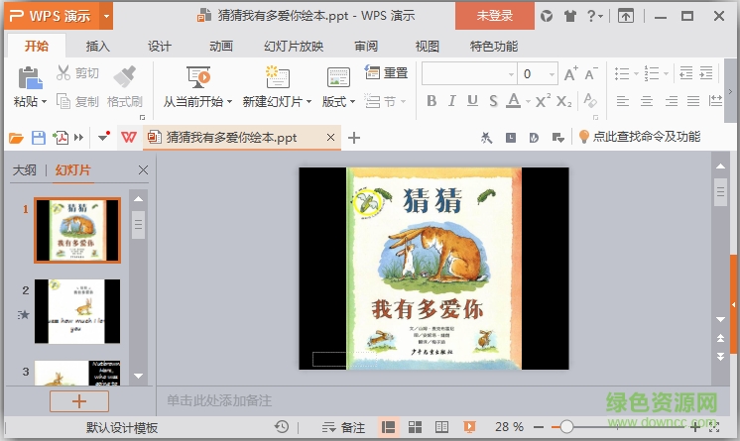Click the increase indent icon
This screenshot has width=740, height=441.
pos(706,73)
